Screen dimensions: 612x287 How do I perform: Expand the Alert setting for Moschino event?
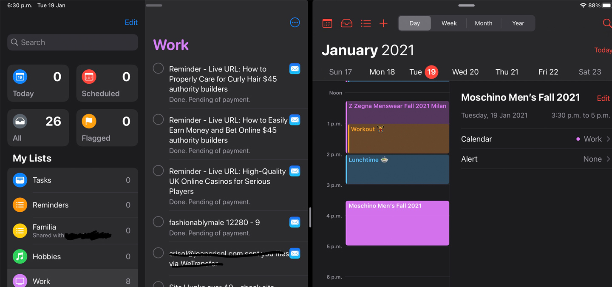(535, 159)
